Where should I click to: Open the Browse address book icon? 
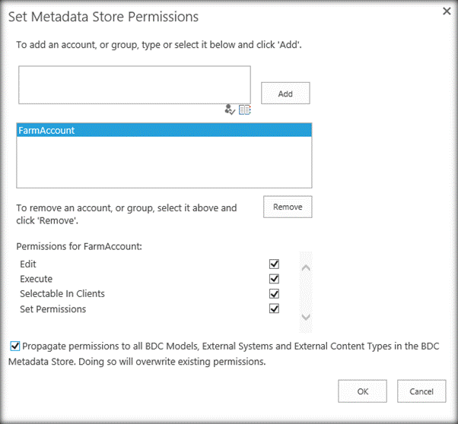pos(244,109)
